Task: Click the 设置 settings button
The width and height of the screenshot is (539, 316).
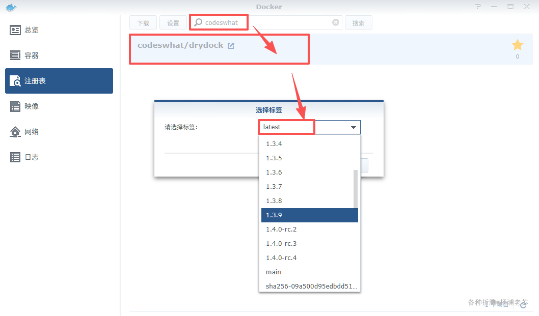Action: [173, 23]
